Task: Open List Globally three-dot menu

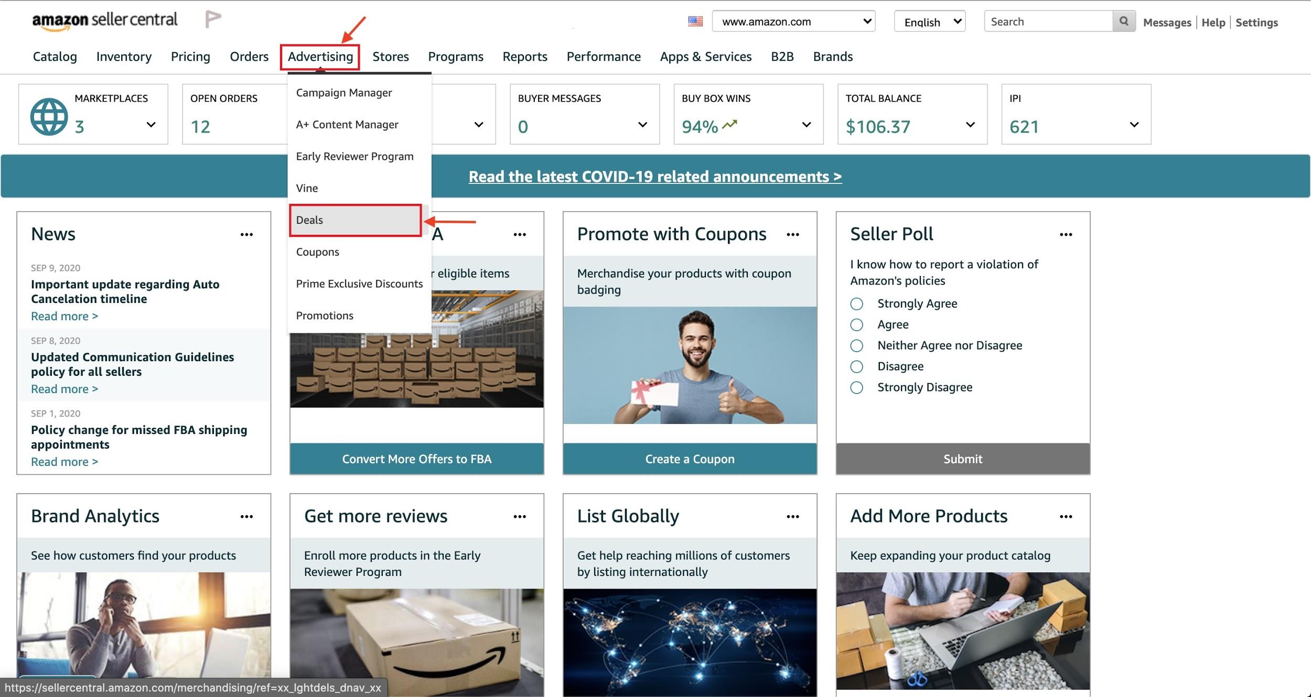Action: coord(793,516)
